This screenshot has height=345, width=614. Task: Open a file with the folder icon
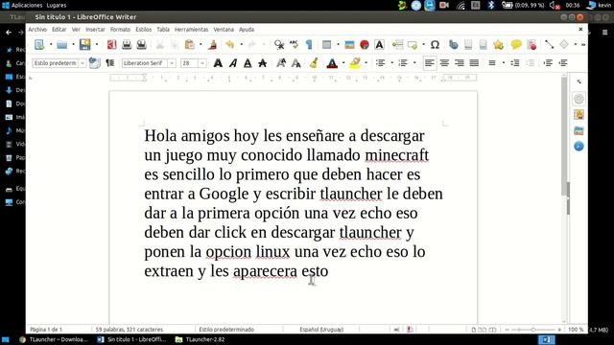click(x=61, y=45)
